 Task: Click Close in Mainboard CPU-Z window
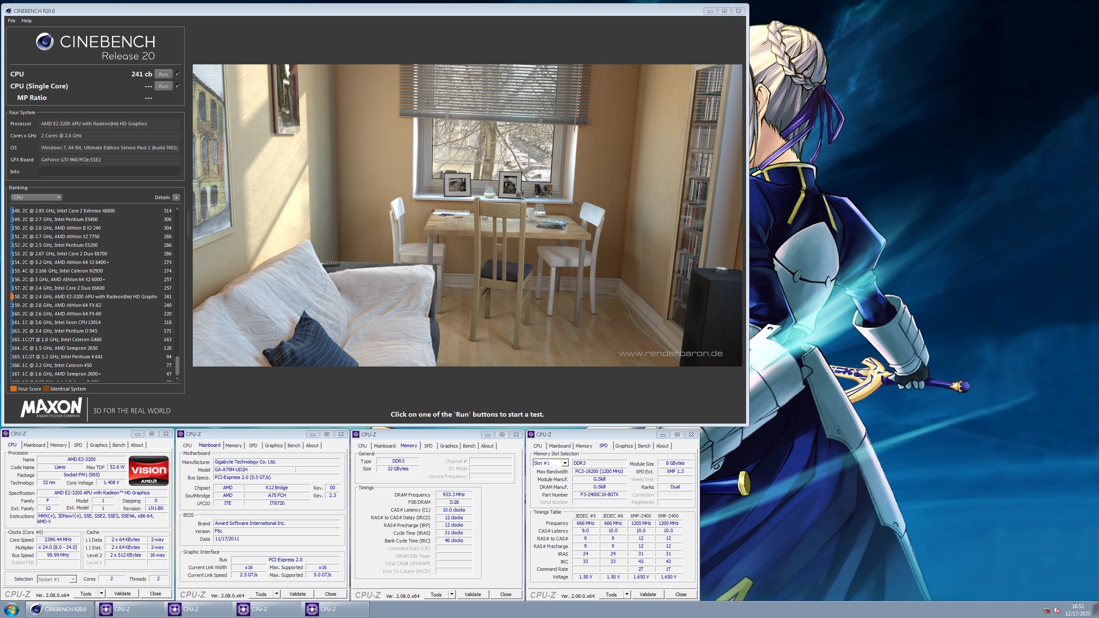331,594
